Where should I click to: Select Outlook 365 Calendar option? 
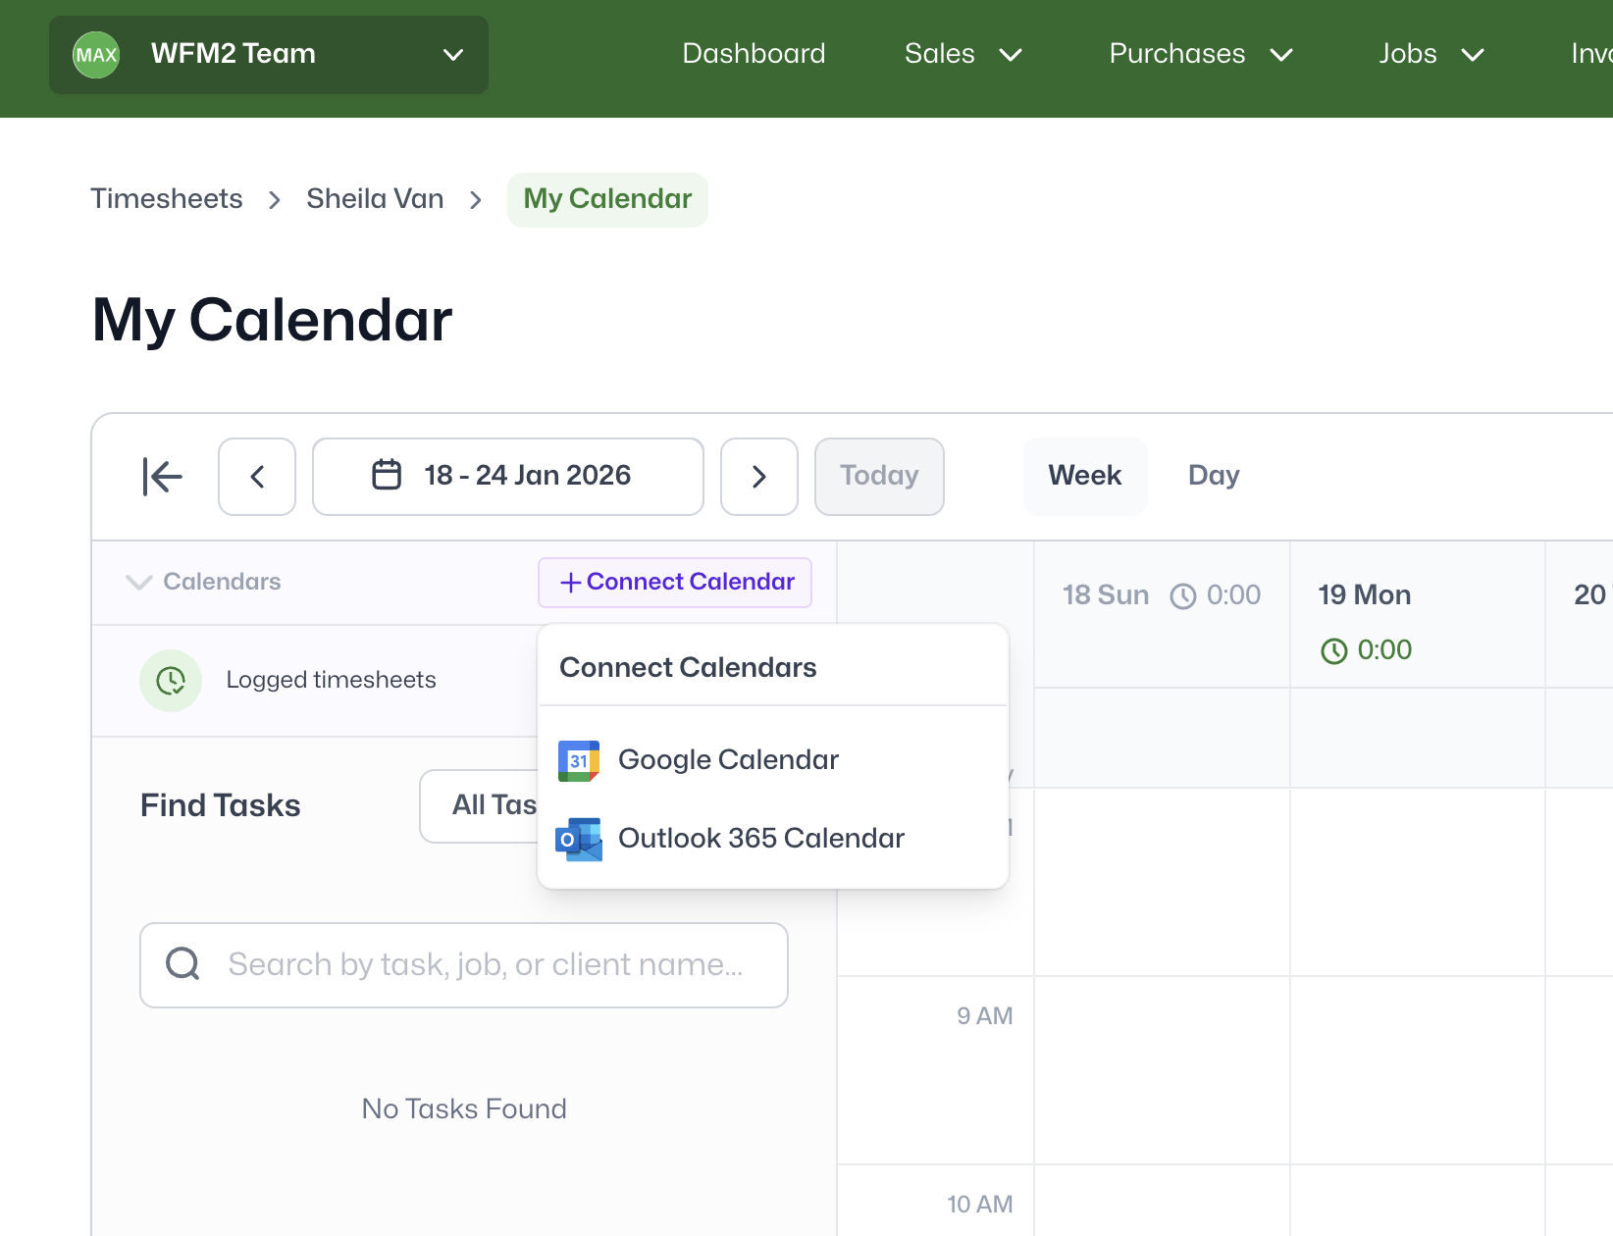click(760, 839)
